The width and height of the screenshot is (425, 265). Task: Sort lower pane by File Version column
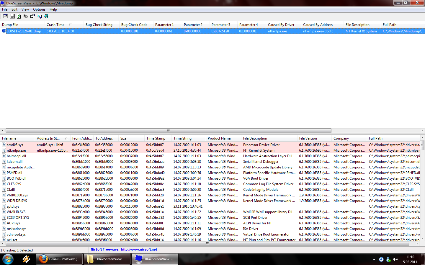[x=314, y=138]
